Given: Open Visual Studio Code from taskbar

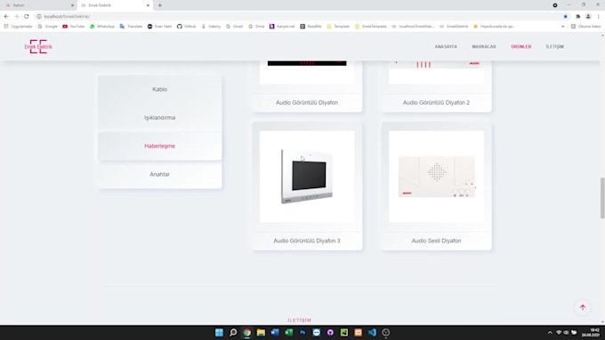Looking at the screenshot, I should (372, 332).
